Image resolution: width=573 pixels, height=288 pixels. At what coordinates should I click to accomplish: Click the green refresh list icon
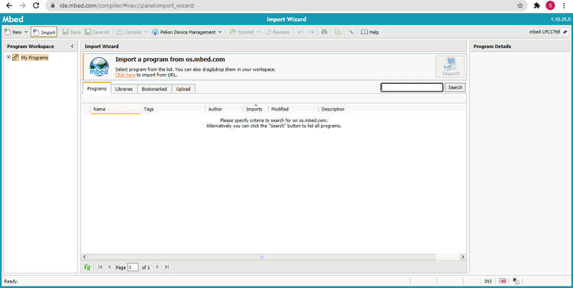coord(87,267)
